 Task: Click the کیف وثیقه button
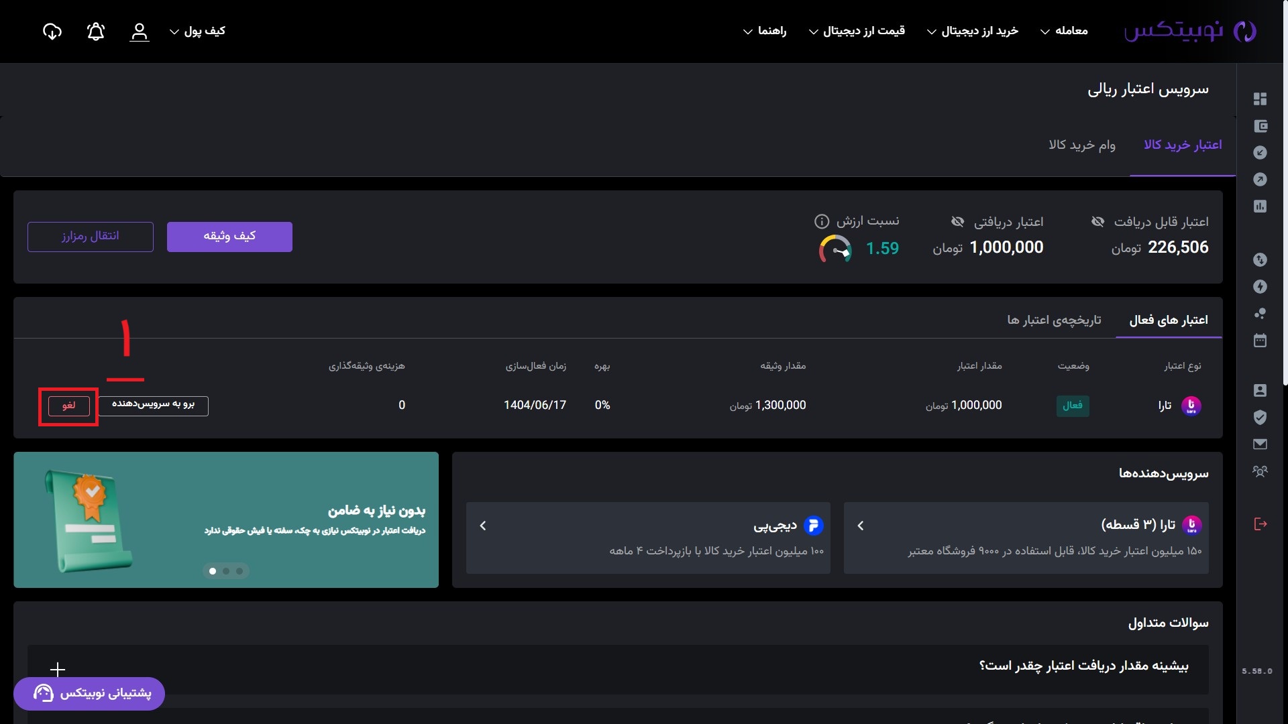(229, 237)
